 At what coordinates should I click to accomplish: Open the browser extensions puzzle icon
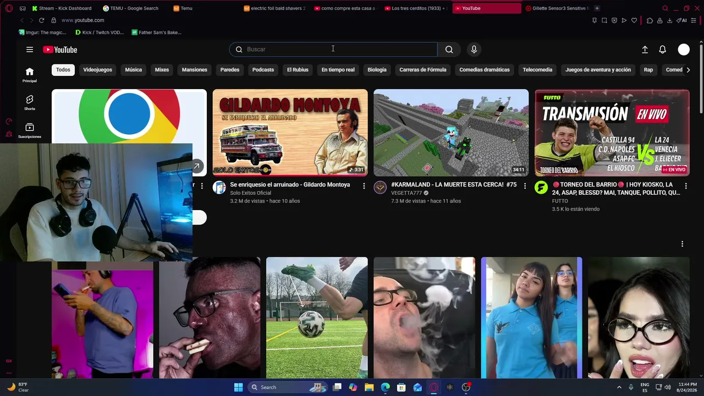650,20
